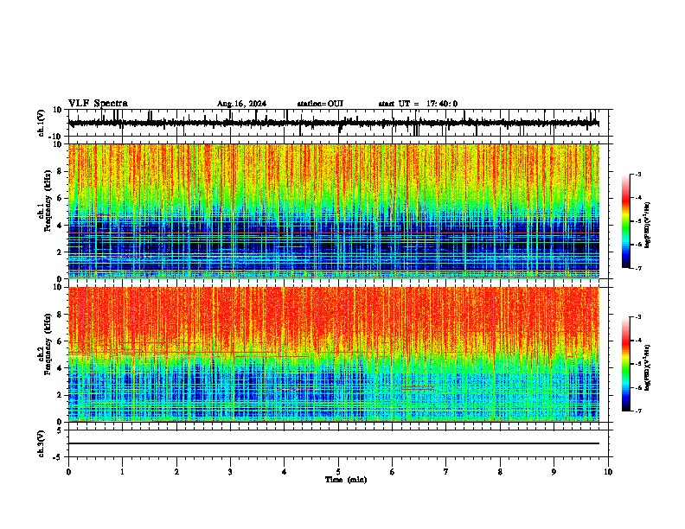The width and height of the screenshot is (685, 529).
Task: Click the 8 kHz tick label on ch.1 spectrogram
Action: (60, 171)
